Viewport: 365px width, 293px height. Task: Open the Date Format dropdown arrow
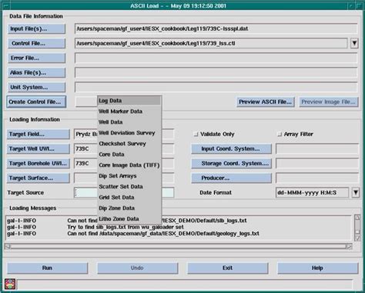click(356, 192)
